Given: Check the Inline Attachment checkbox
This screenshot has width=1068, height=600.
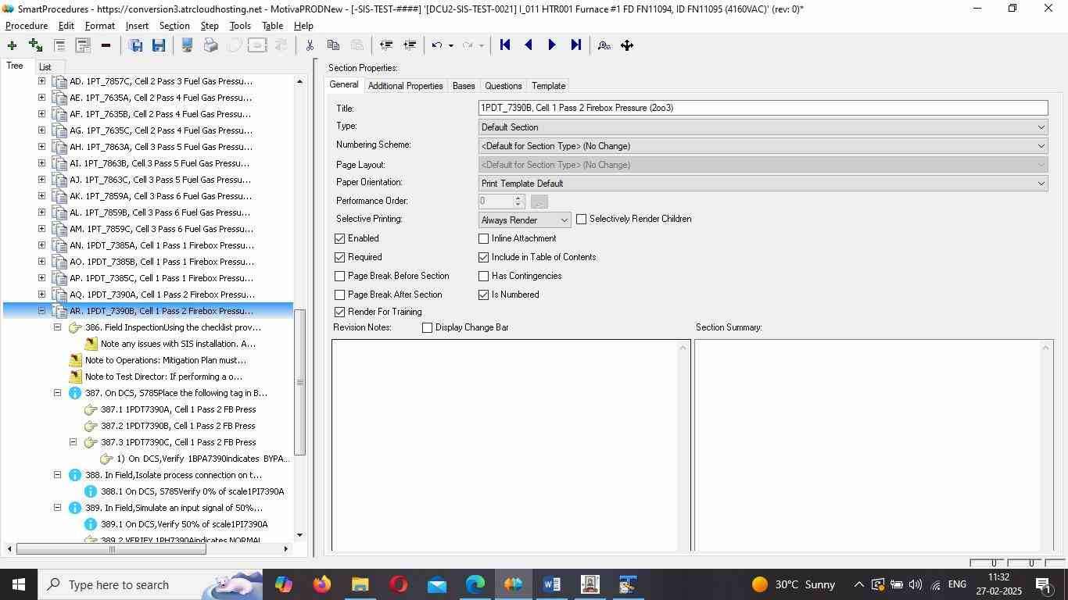Looking at the screenshot, I should tap(483, 238).
